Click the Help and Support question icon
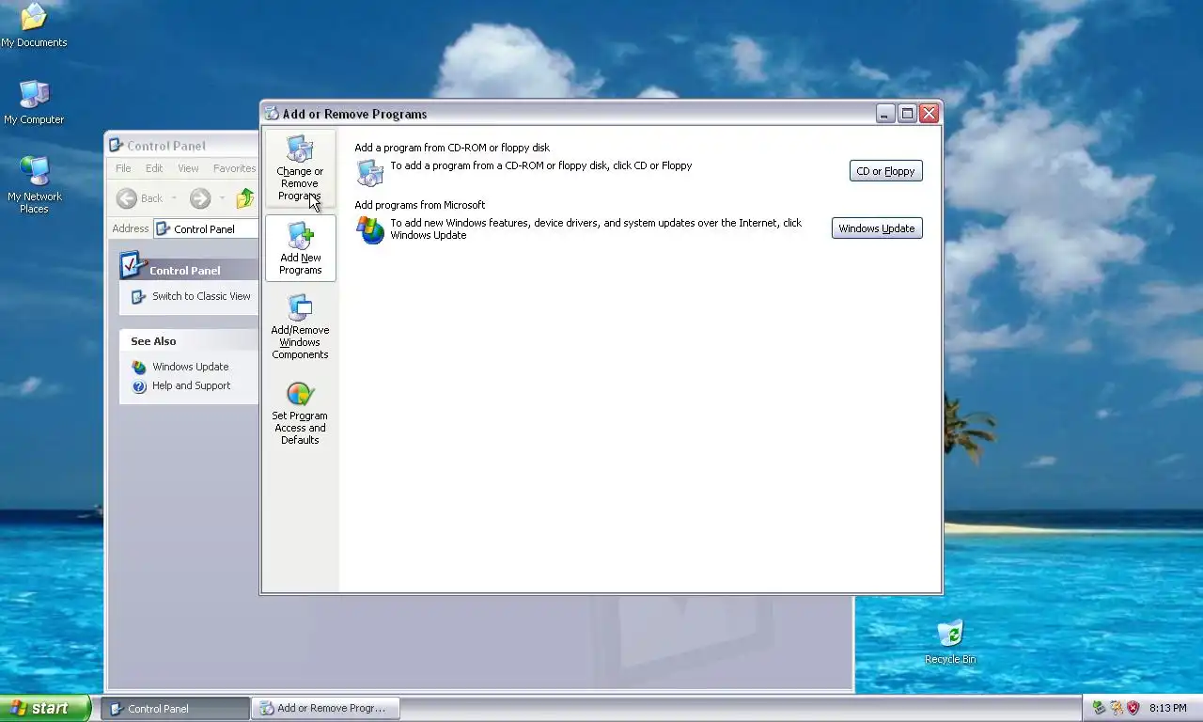 [x=139, y=386]
